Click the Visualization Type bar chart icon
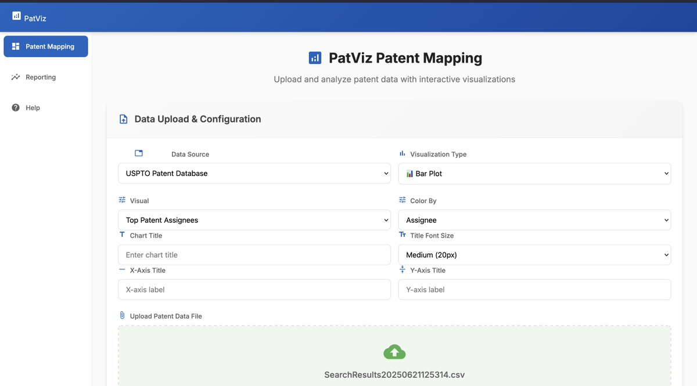The image size is (697, 386). [x=402, y=153]
